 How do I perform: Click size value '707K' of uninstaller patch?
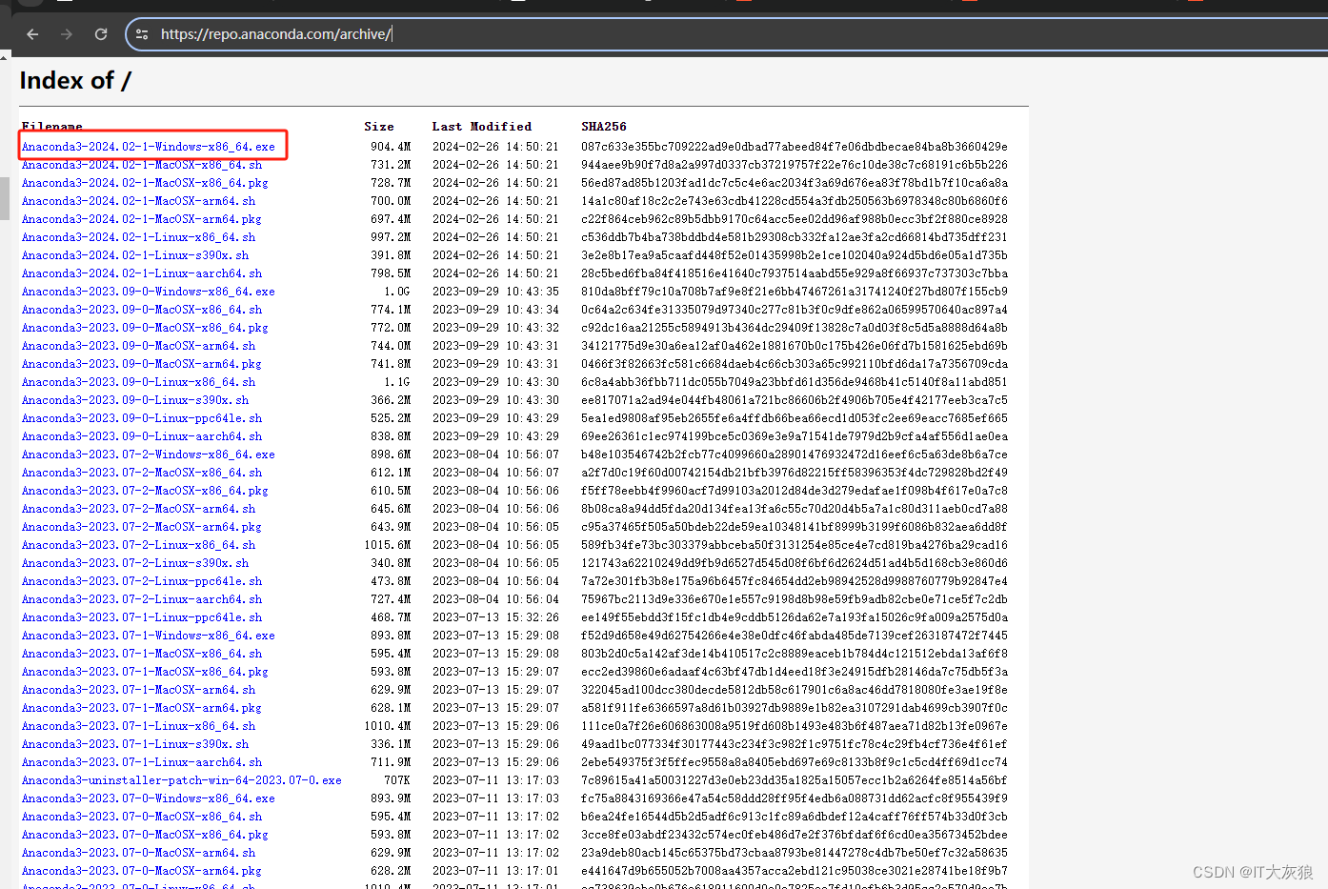point(397,780)
